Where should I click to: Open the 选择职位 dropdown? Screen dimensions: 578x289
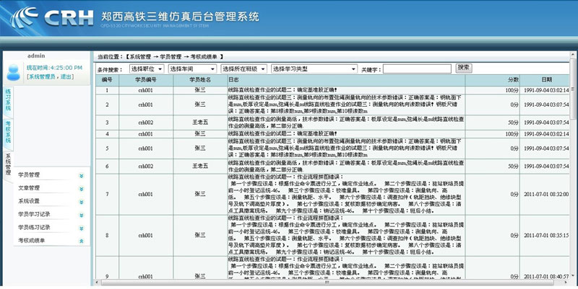click(147, 68)
